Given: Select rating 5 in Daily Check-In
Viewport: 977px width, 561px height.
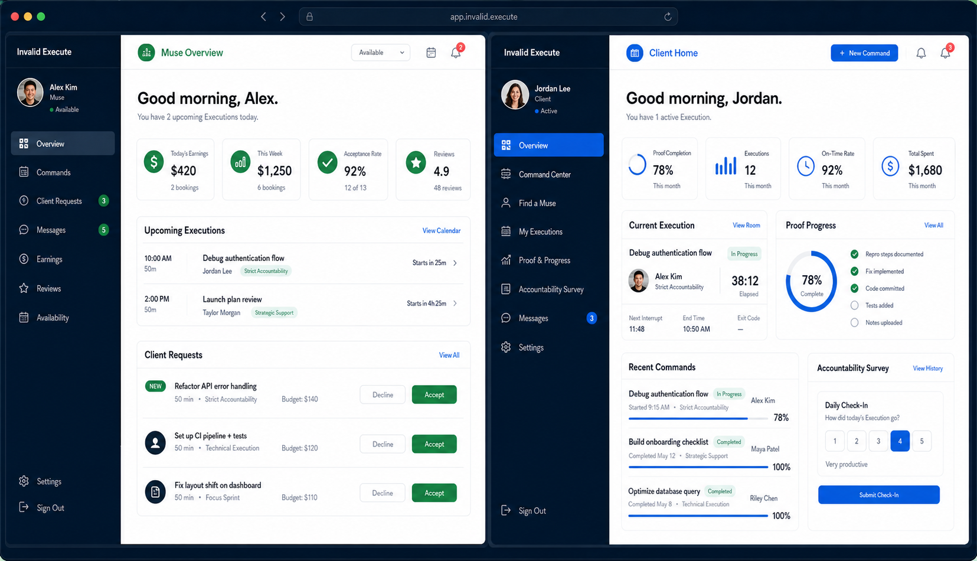Looking at the screenshot, I should (x=922, y=441).
